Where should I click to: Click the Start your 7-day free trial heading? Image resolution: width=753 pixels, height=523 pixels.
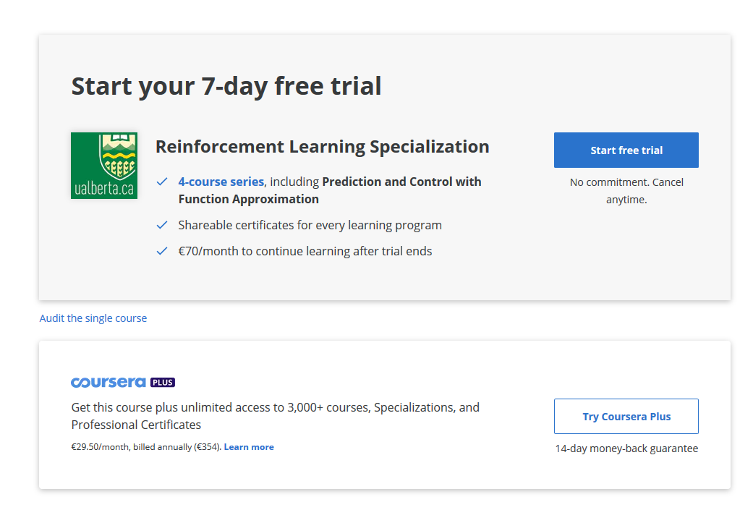pyautogui.click(x=226, y=86)
